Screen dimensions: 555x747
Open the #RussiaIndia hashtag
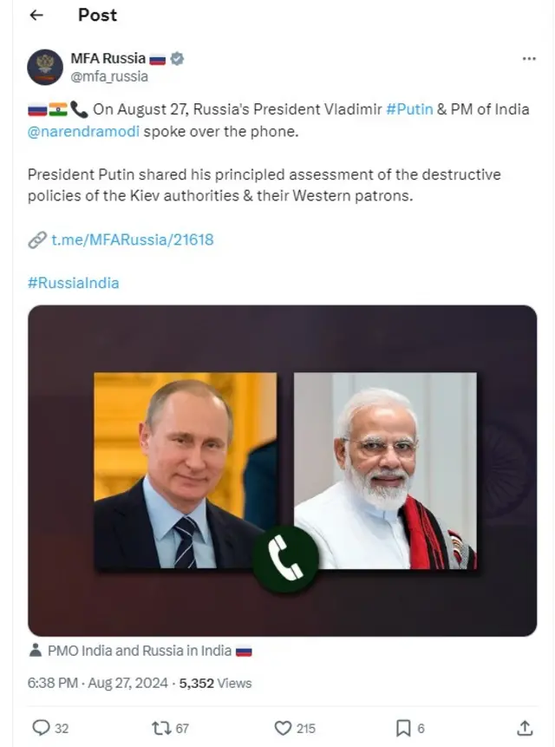(x=74, y=283)
